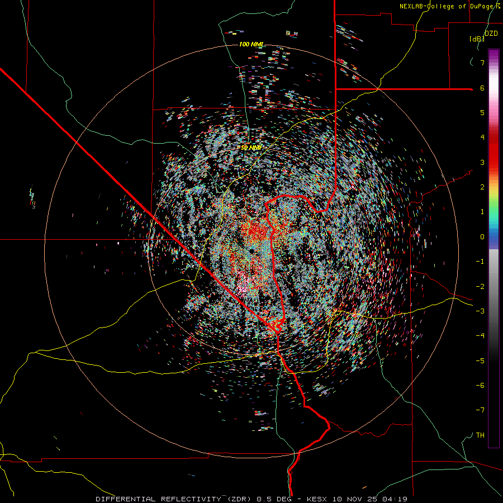Click the DZD product label

(491, 34)
